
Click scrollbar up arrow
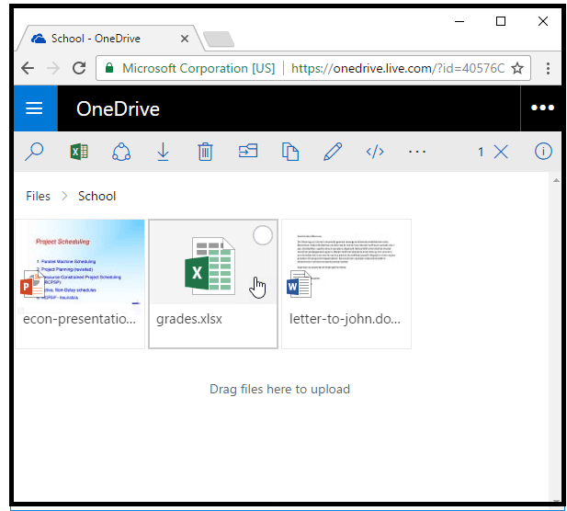556,180
